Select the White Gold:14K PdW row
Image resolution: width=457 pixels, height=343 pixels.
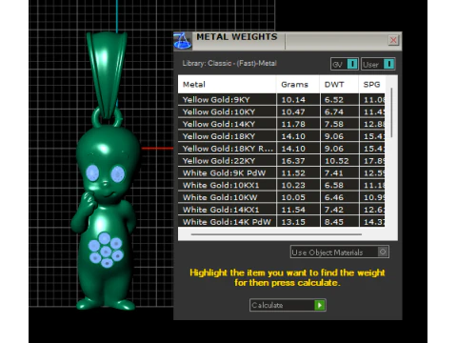pyautogui.click(x=282, y=222)
